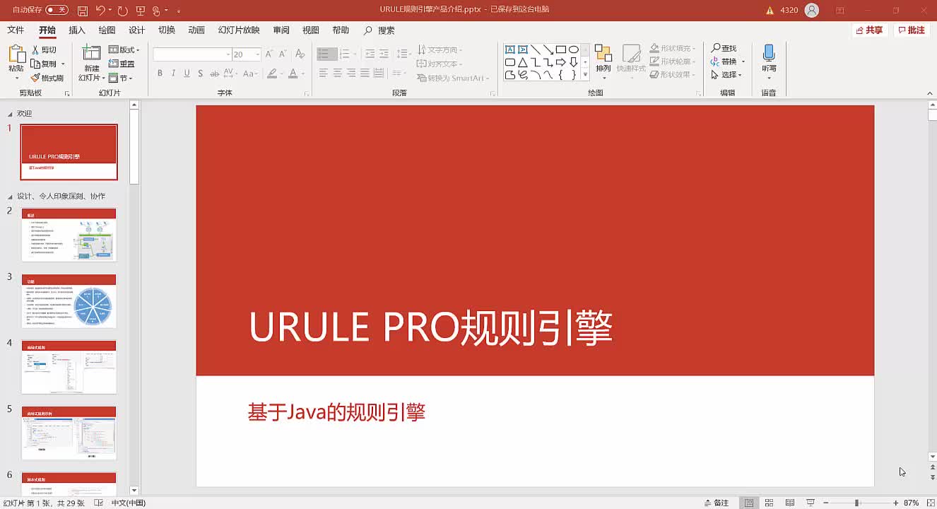The width and height of the screenshot is (937, 509).
Task: Align text right
Action: pyautogui.click(x=351, y=73)
